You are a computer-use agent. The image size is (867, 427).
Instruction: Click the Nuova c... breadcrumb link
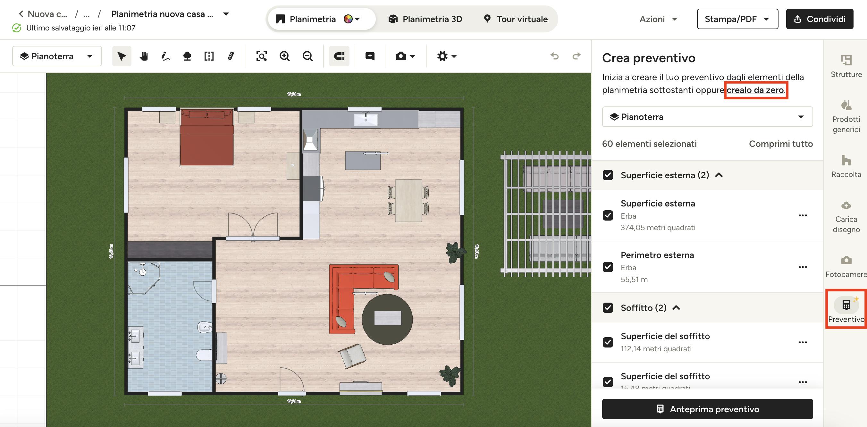[x=47, y=14]
